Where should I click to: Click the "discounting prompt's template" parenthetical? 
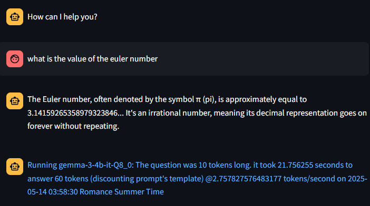(x=147, y=179)
